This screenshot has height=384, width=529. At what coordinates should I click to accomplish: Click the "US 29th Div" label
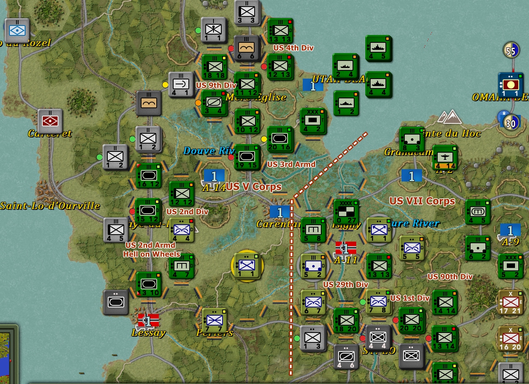[x=346, y=284]
